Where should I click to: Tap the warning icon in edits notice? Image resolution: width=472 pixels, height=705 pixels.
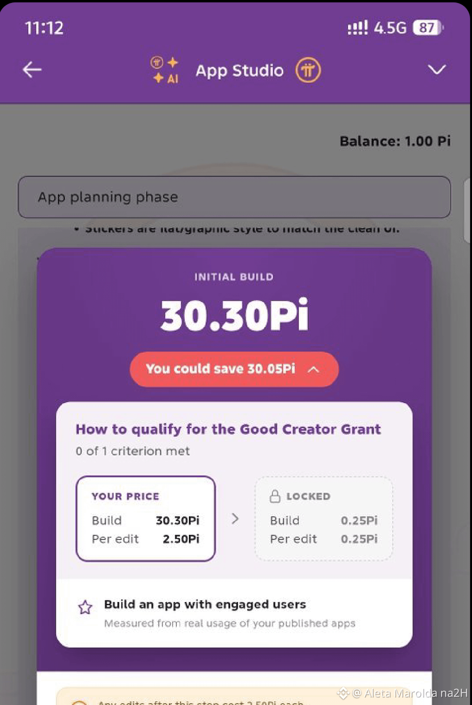click(80, 702)
